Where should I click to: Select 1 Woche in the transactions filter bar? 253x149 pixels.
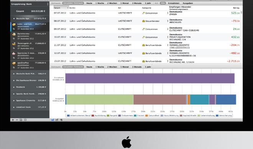click(100, 3)
